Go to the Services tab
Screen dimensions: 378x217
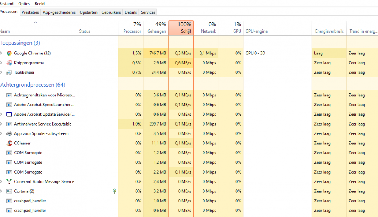point(148,12)
